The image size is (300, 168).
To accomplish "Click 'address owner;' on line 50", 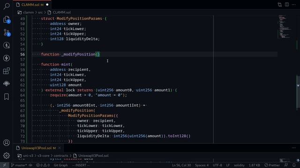I will pos(66,24).
